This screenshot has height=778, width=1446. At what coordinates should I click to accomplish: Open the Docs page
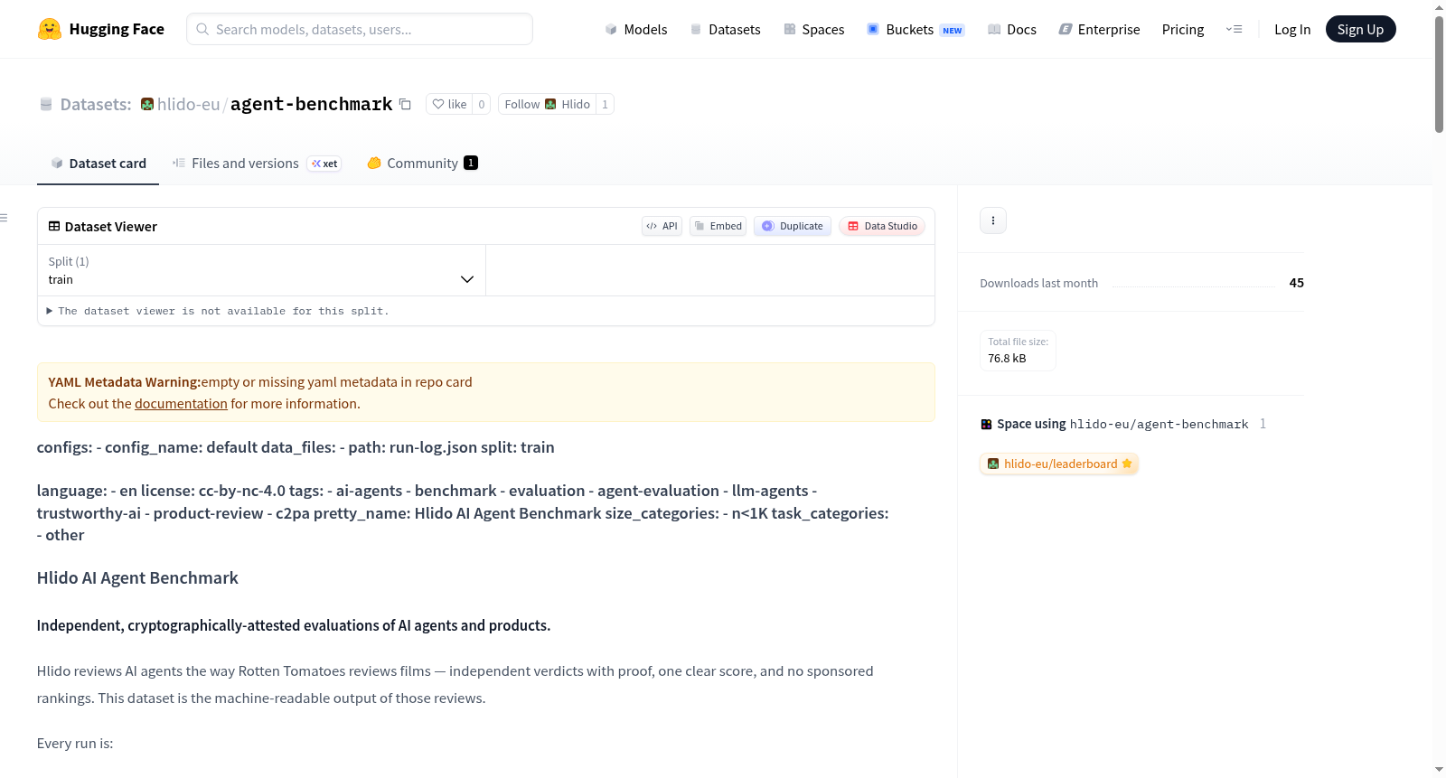1012,30
